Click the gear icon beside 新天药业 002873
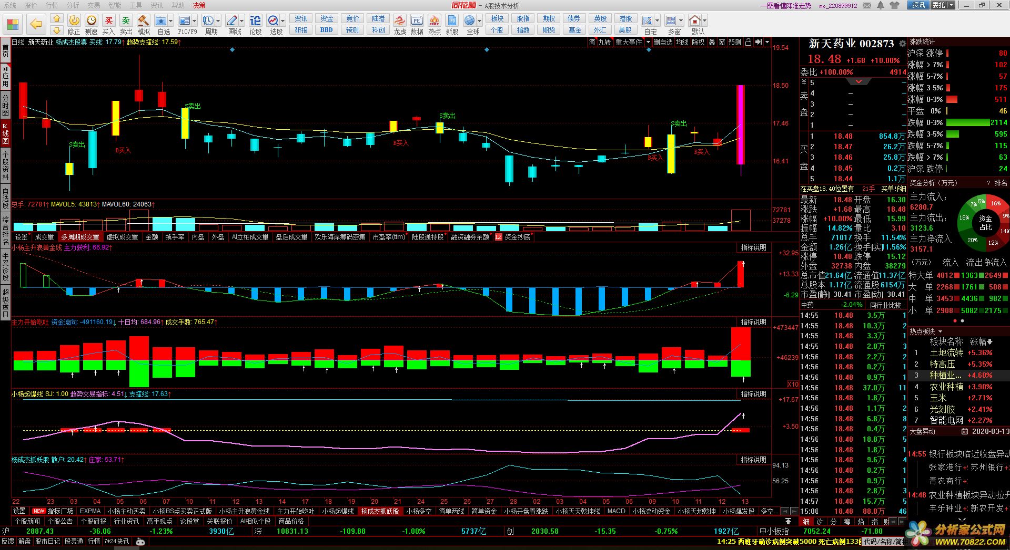Viewport: 1010px width, 550px height. point(902,44)
